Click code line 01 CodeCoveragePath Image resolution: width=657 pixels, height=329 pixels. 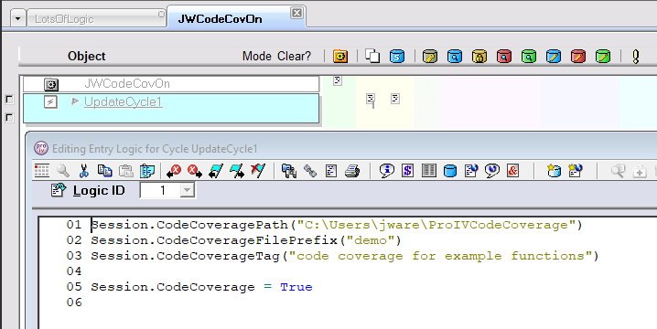pos(337,225)
